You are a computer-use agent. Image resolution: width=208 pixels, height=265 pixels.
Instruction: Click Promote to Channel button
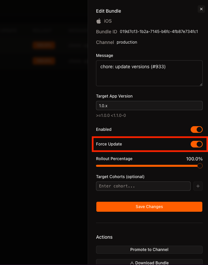coord(149,250)
